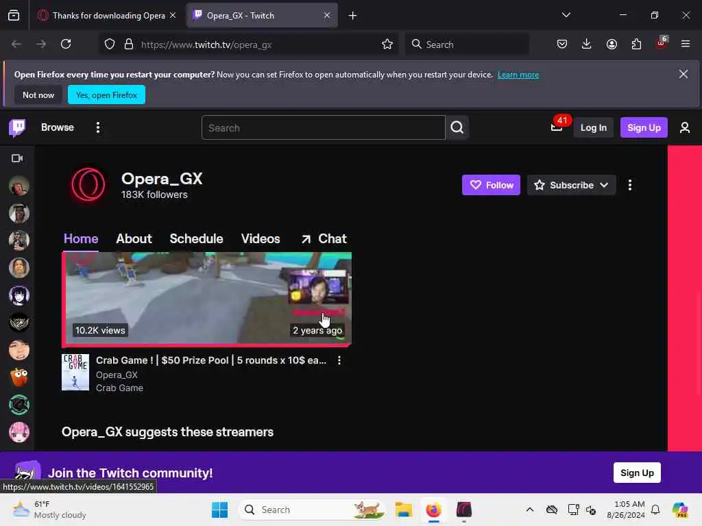This screenshot has height=526, width=702.
Task: Click Browse in Twitch navigation
Action: pos(58,127)
